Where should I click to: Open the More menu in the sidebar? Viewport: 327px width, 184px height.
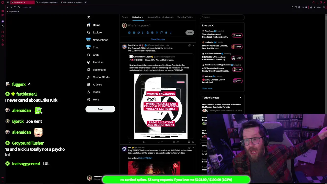tap(93, 99)
